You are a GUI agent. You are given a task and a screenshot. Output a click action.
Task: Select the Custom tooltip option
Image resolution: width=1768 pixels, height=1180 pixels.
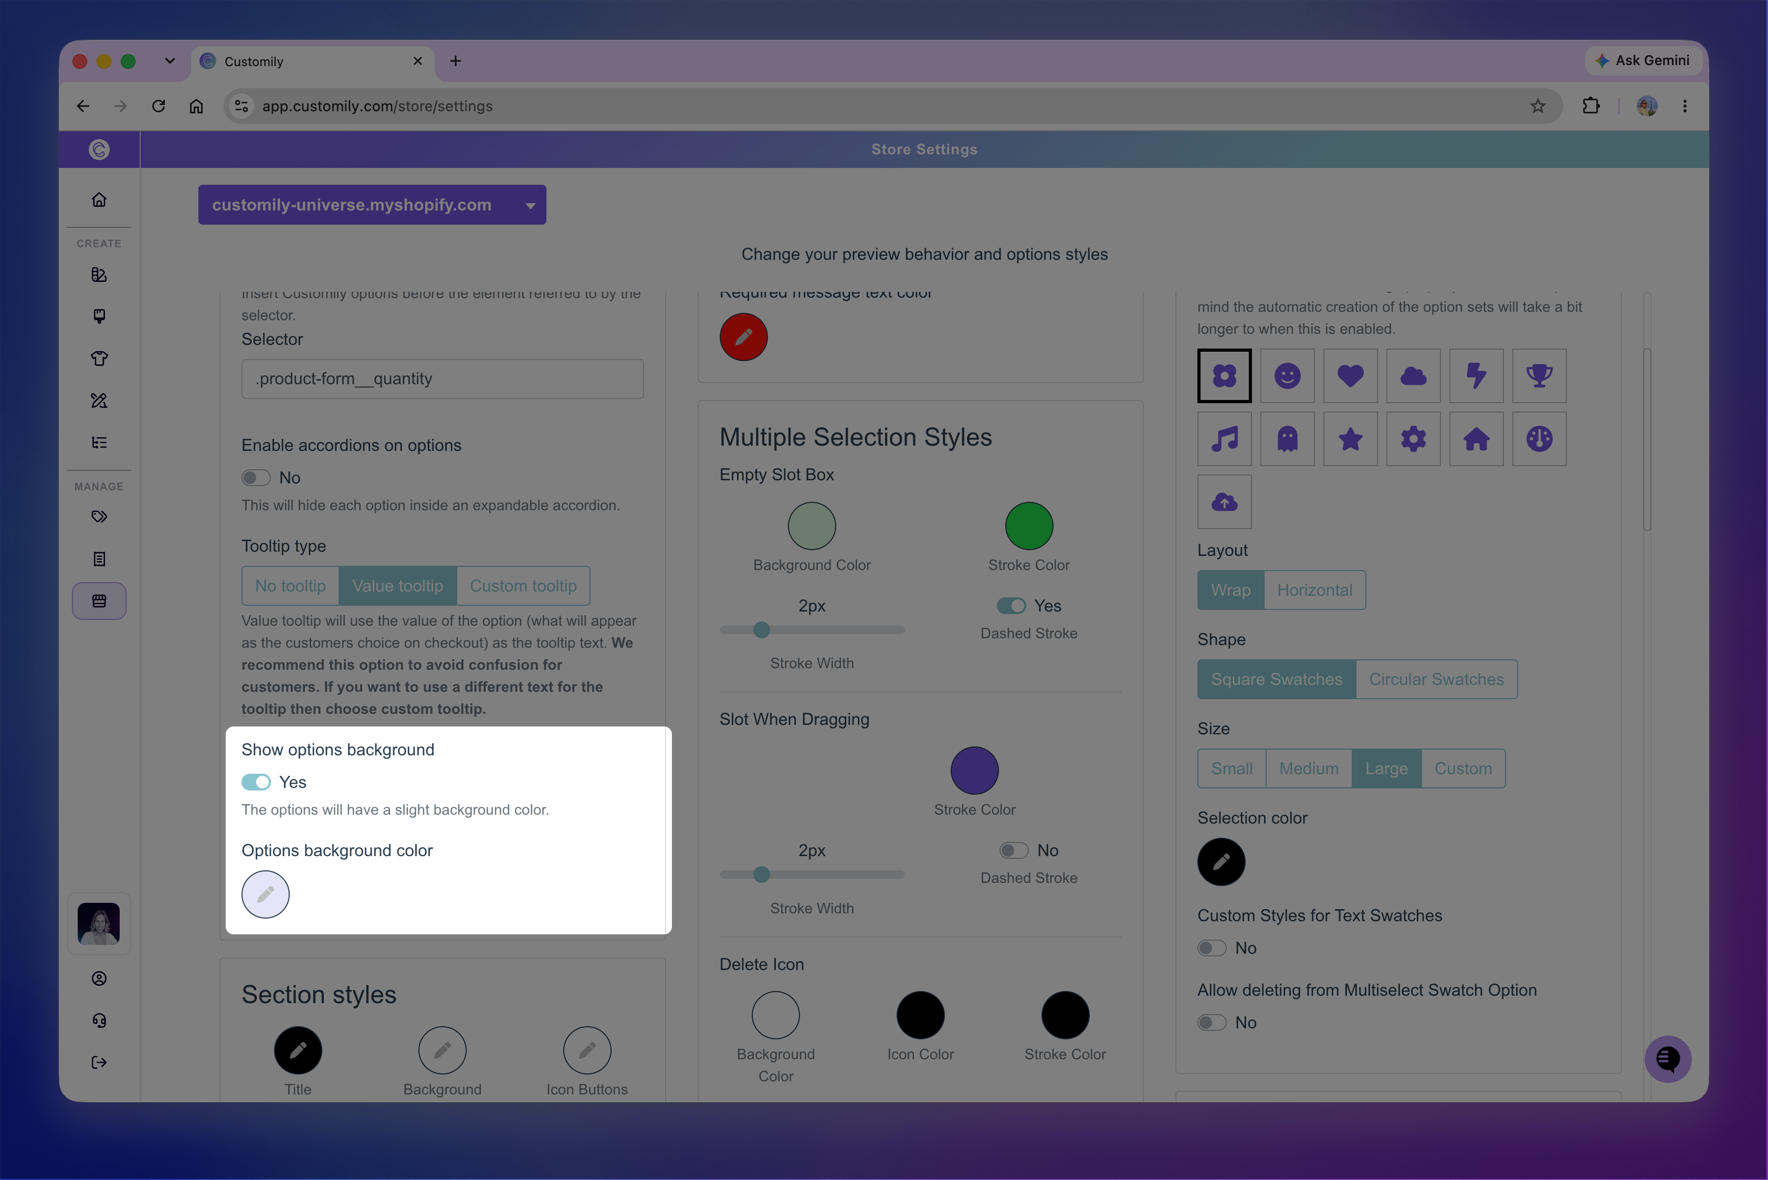(523, 585)
